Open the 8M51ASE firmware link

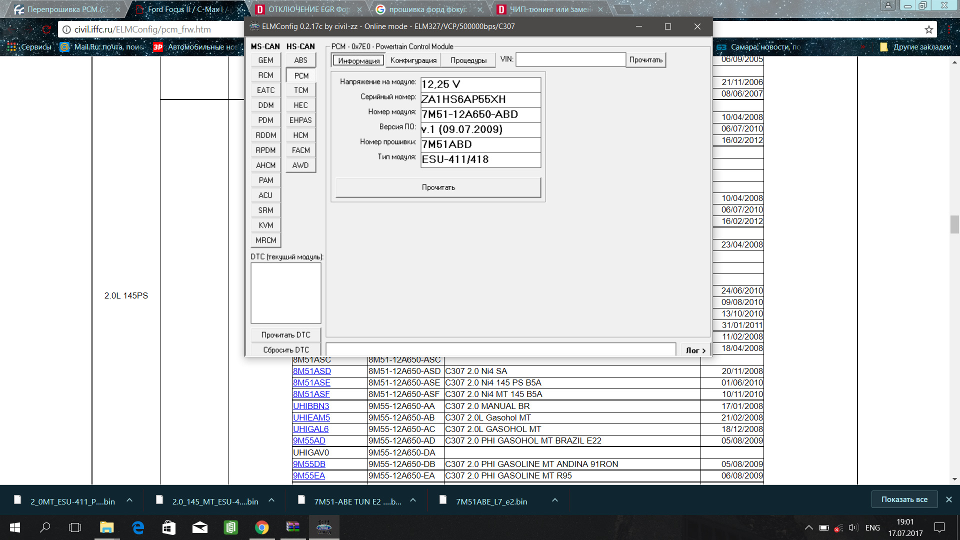[x=311, y=382]
